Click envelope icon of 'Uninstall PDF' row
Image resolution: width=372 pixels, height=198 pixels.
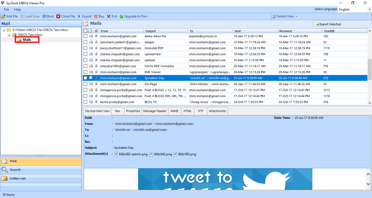[x=91, y=48]
